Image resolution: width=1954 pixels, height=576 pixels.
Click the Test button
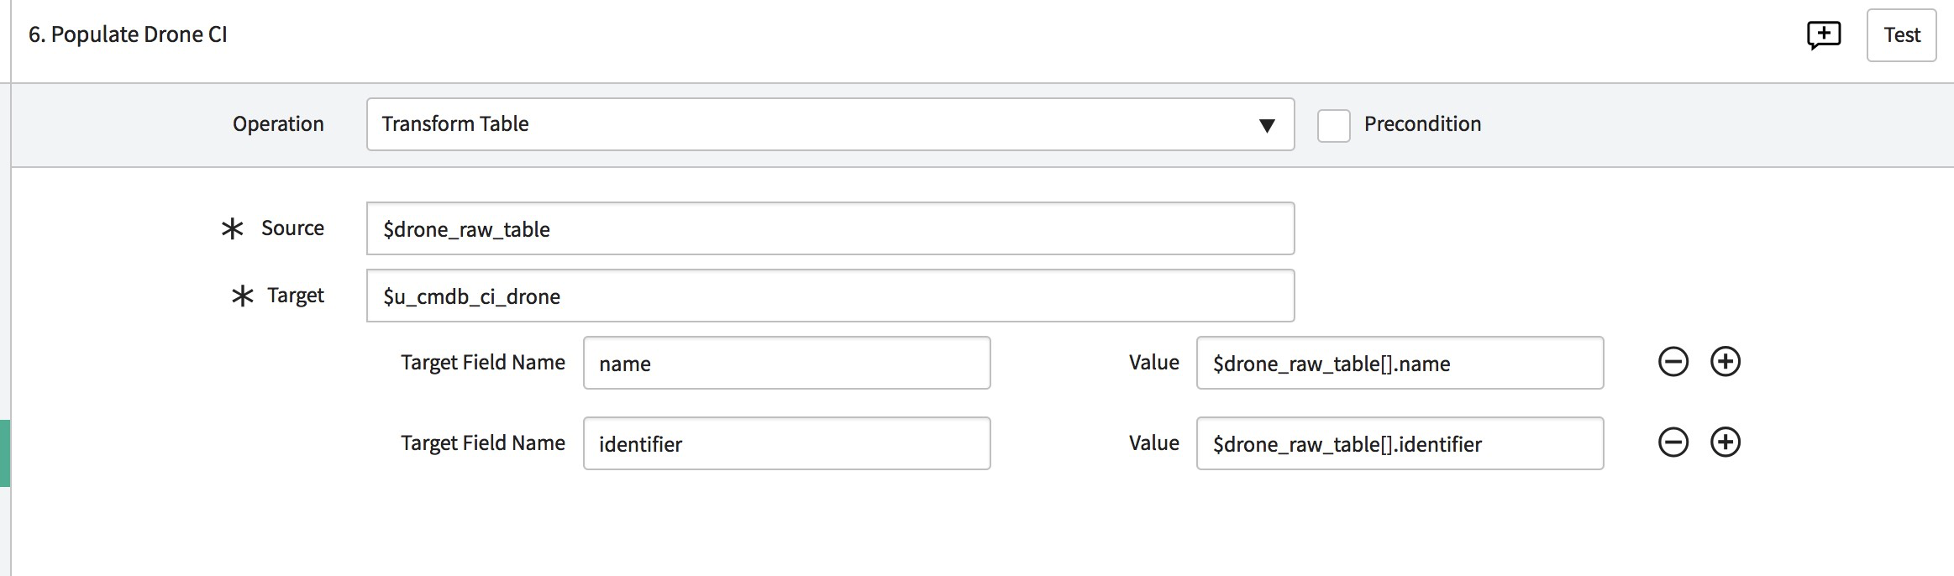coord(1901,35)
